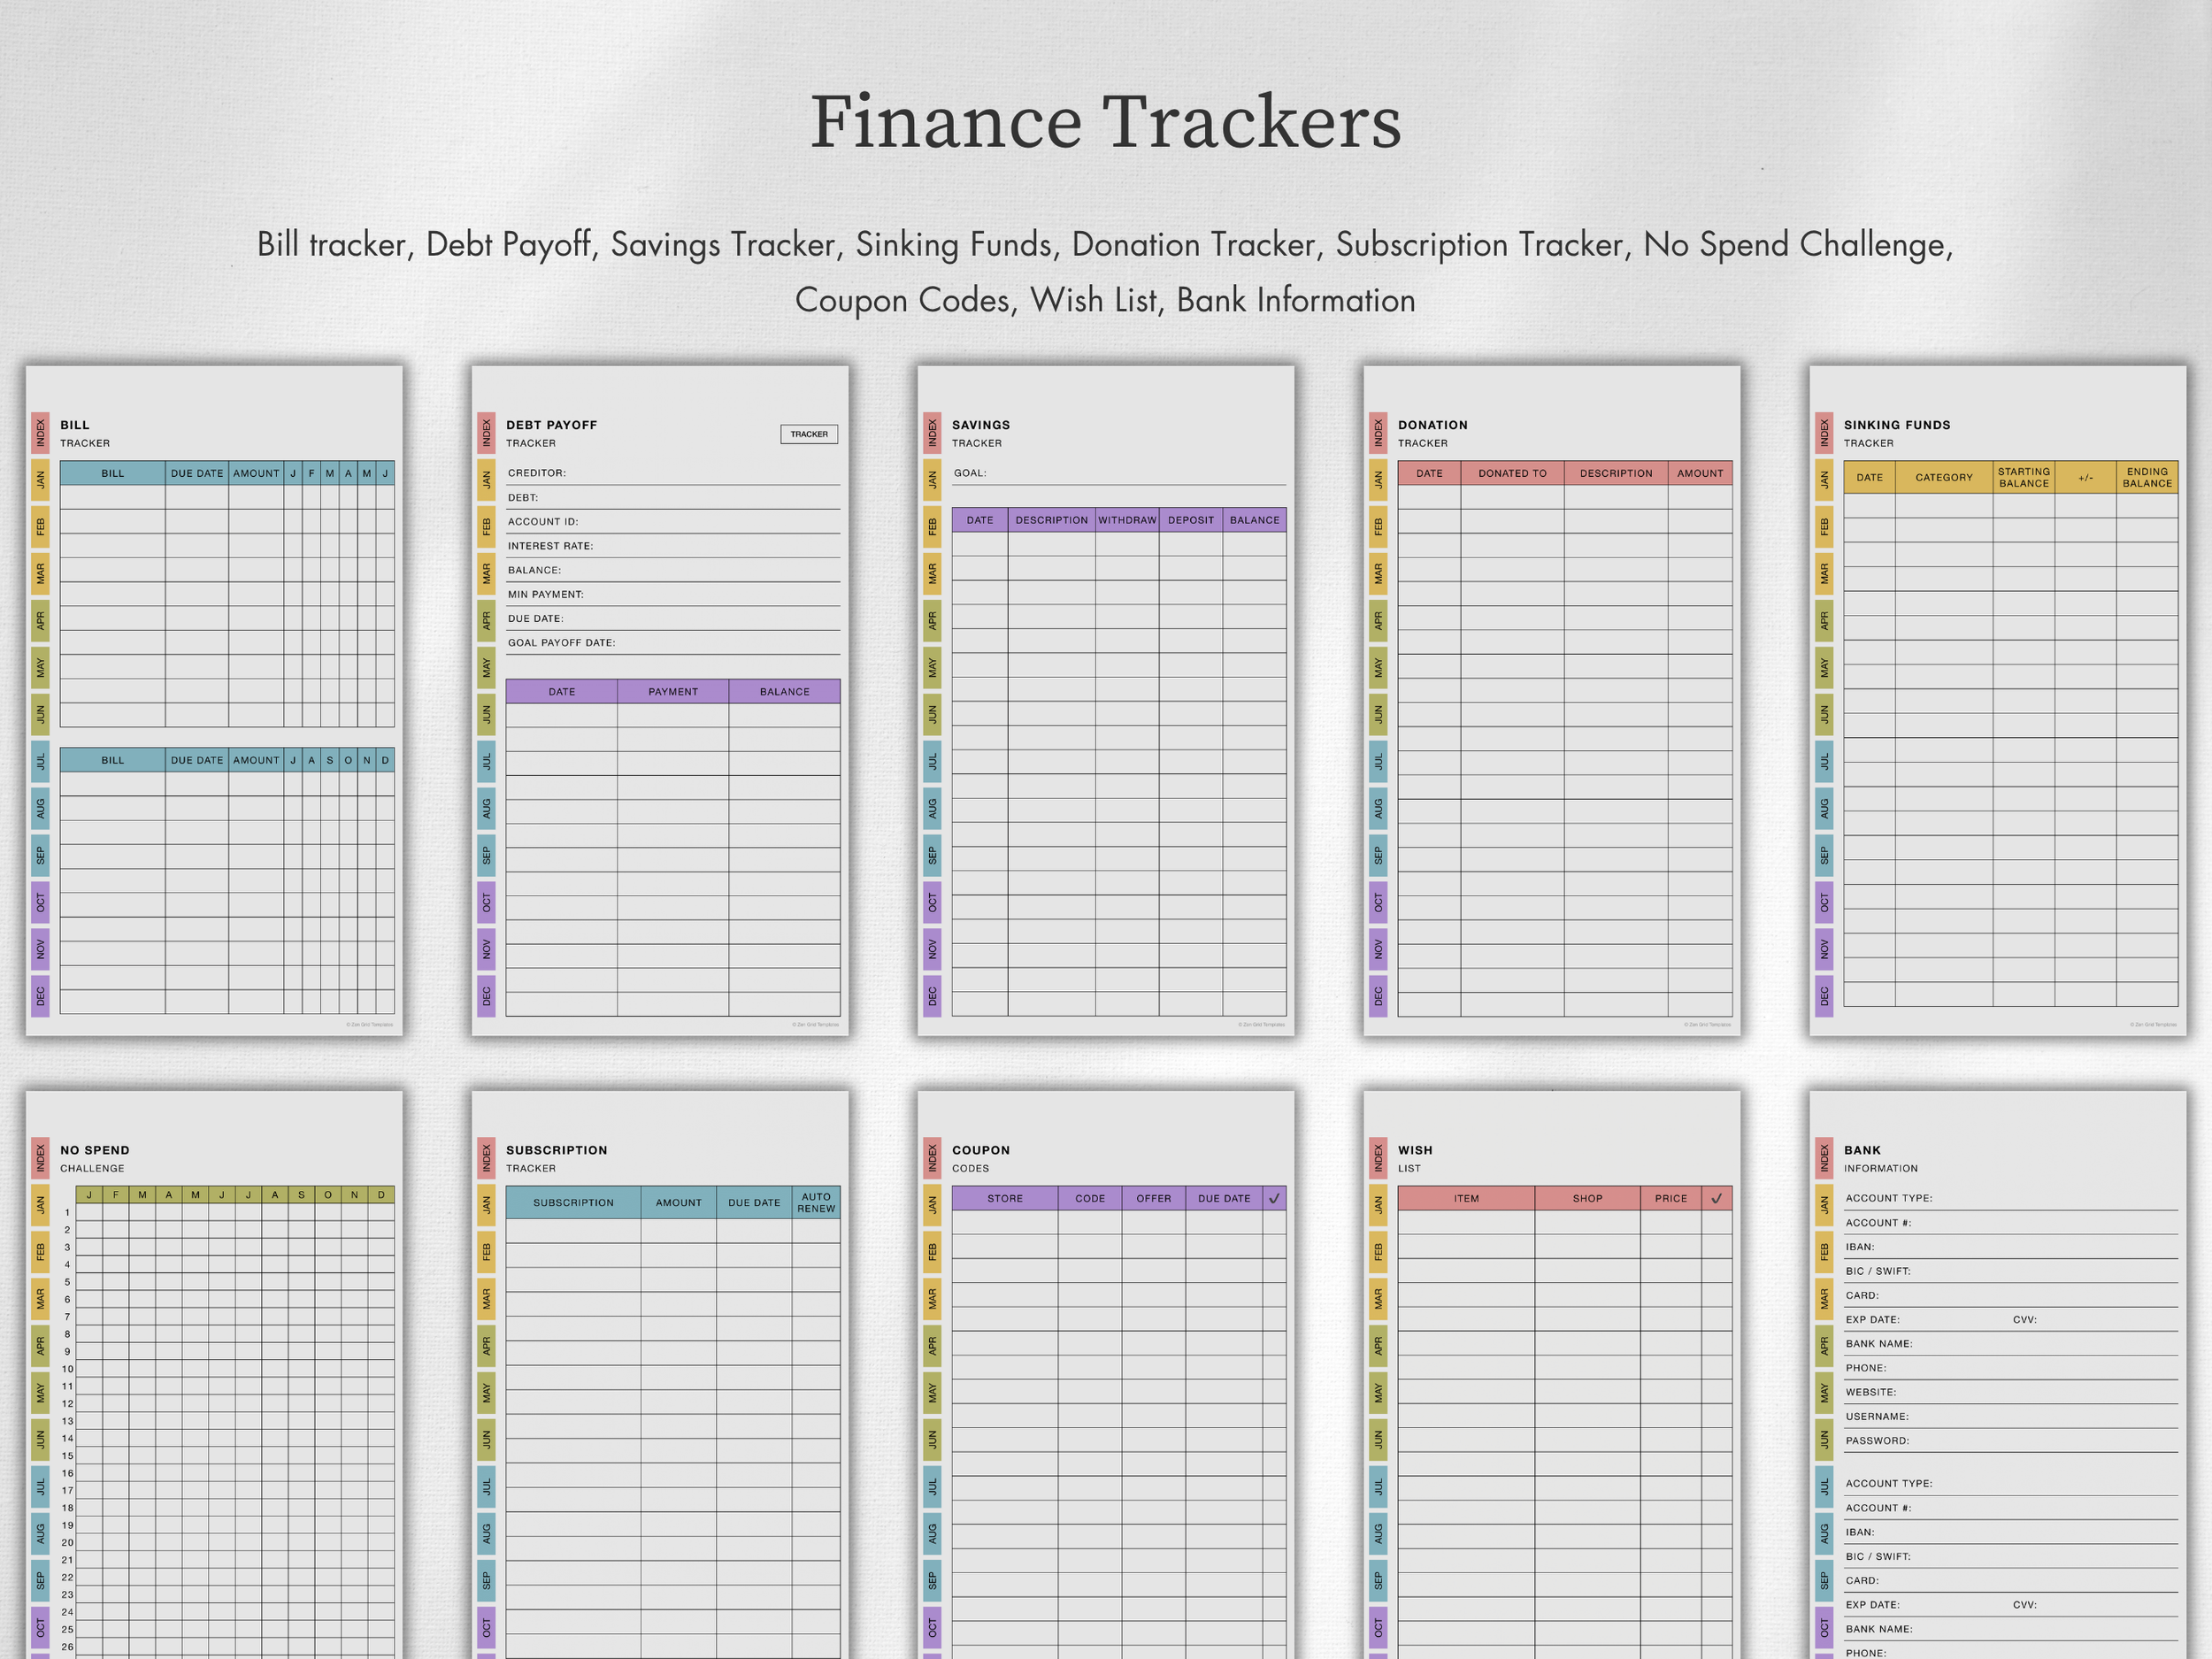Screen dimensions: 2212x1659
Task: Go to the SEP tab on Savings Tracker page
Action: (x=933, y=855)
